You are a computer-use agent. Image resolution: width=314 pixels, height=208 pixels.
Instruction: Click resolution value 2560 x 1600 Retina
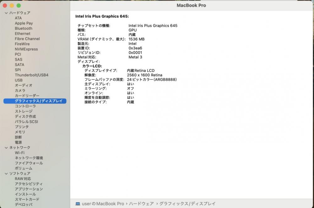(x=144, y=75)
